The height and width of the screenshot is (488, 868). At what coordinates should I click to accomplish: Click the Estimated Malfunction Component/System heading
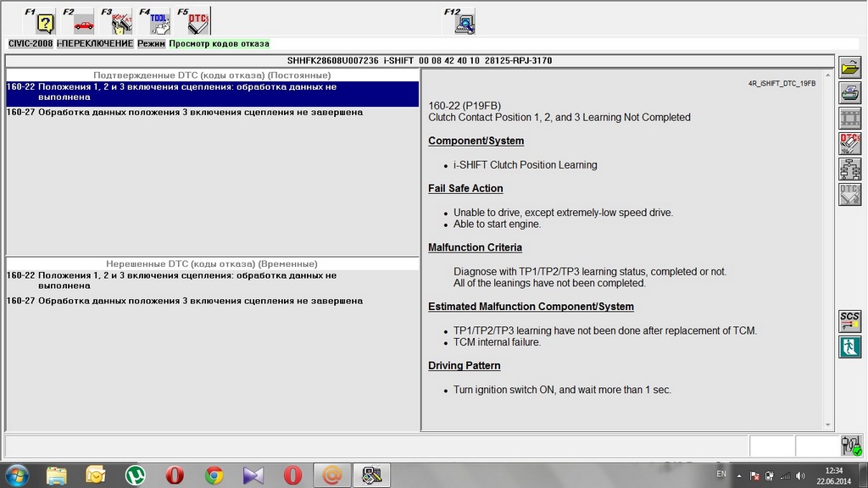pyautogui.click(x=531, y=307)
